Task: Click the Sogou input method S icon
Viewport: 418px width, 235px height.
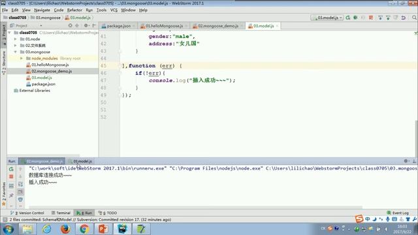Action: pos(359,219)
